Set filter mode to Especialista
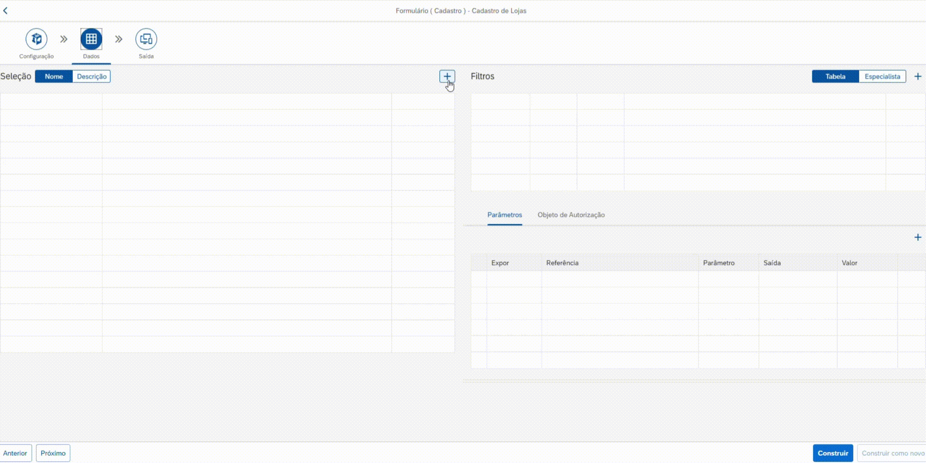Image resolution: width=926 pixels, height=463 pixels. 882,76
